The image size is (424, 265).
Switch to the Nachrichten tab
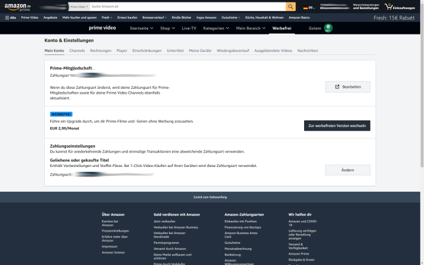(308, 50)
